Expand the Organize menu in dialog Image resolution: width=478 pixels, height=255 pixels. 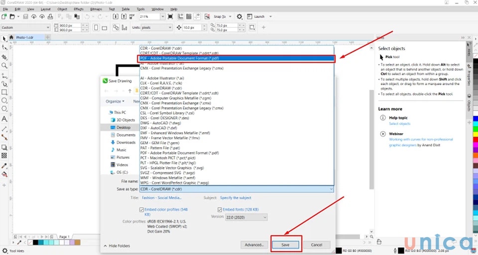click(x=115, y=101)
